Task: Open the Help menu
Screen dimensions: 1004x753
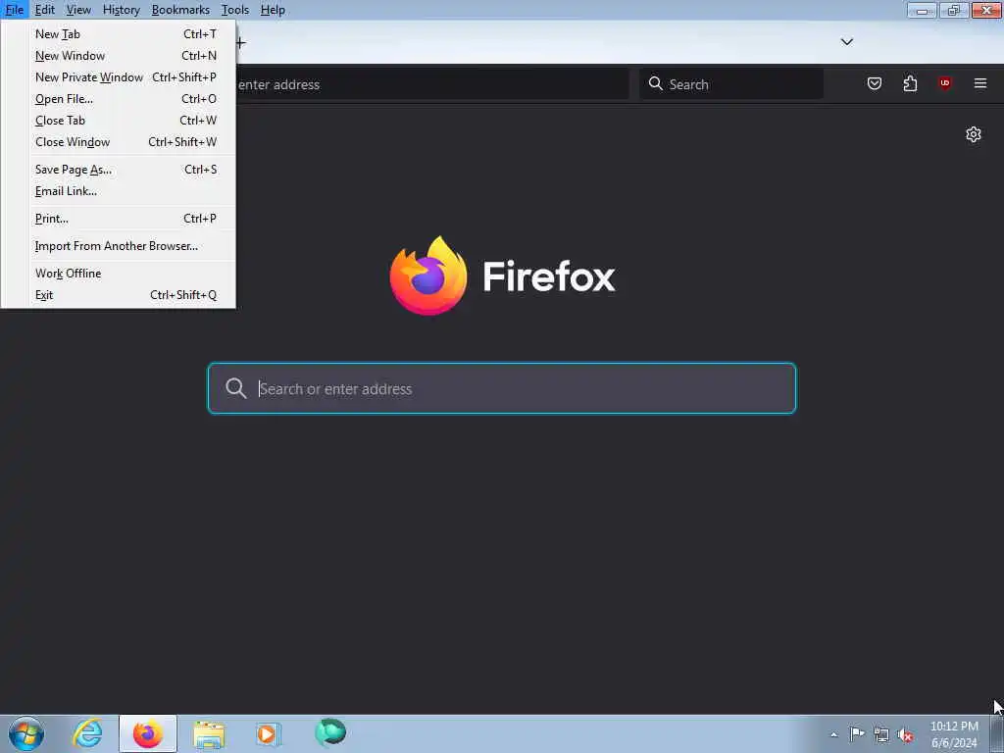Action: pos(273,10)
